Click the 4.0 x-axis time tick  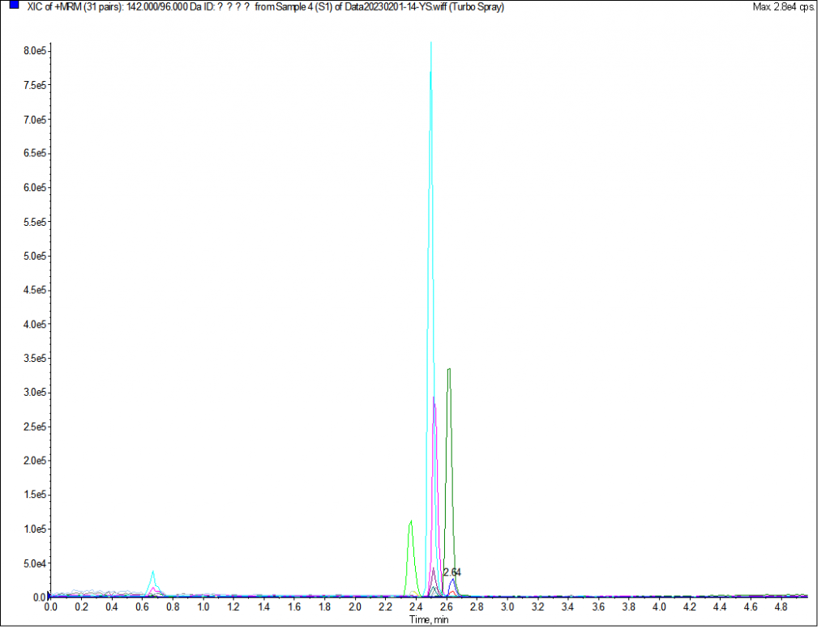(660, 607)
